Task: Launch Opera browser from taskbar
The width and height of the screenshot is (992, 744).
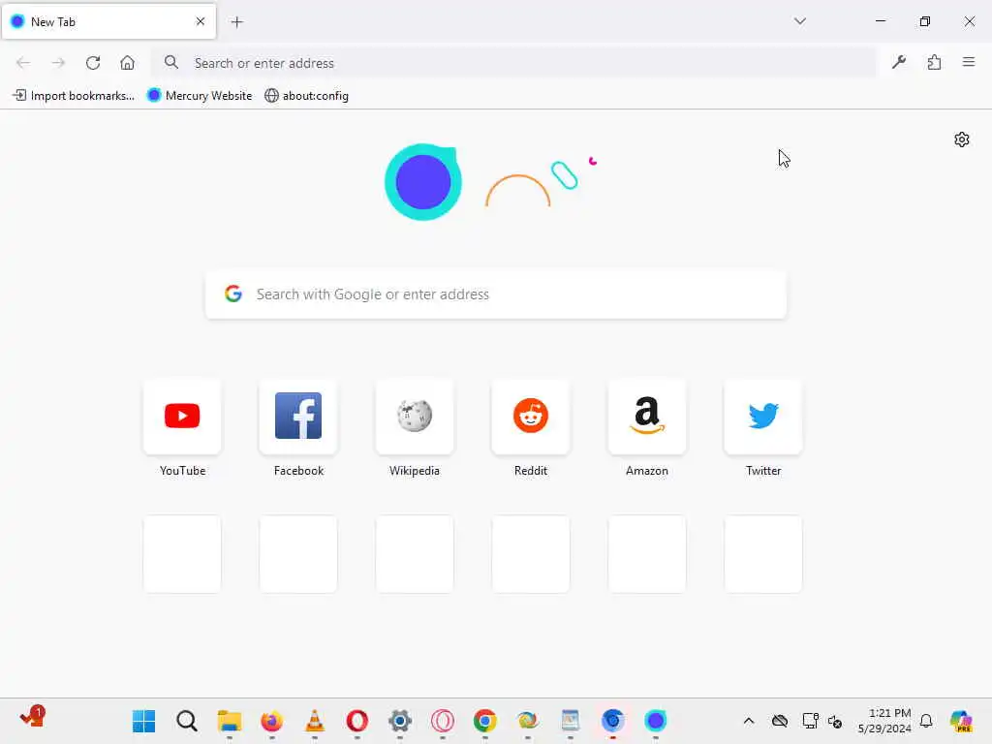Action: (356, 721)
